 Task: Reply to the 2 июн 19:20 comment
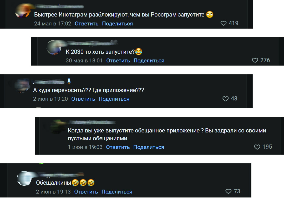pyautogui.click(x=83, y=99)
